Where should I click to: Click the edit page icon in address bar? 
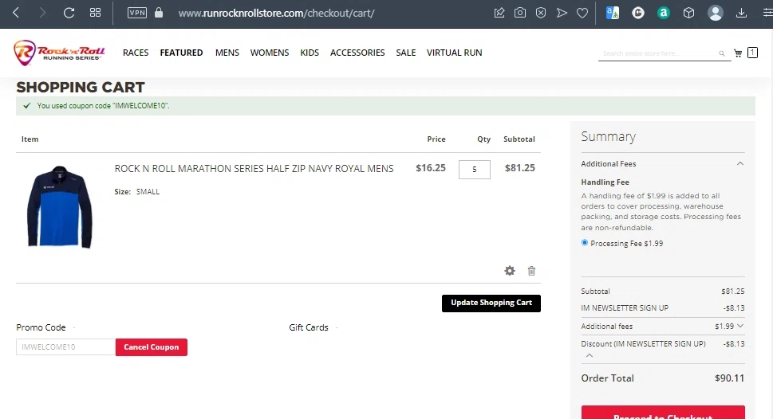click(499, 13)
